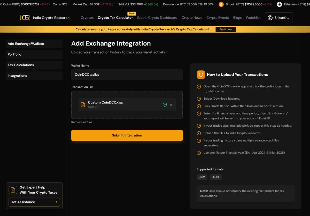The width and height of the screenshot is (310, 216).
Task: Select the .XLSX supported format tag
Action: pyautogui.click(x=215, y=177)
